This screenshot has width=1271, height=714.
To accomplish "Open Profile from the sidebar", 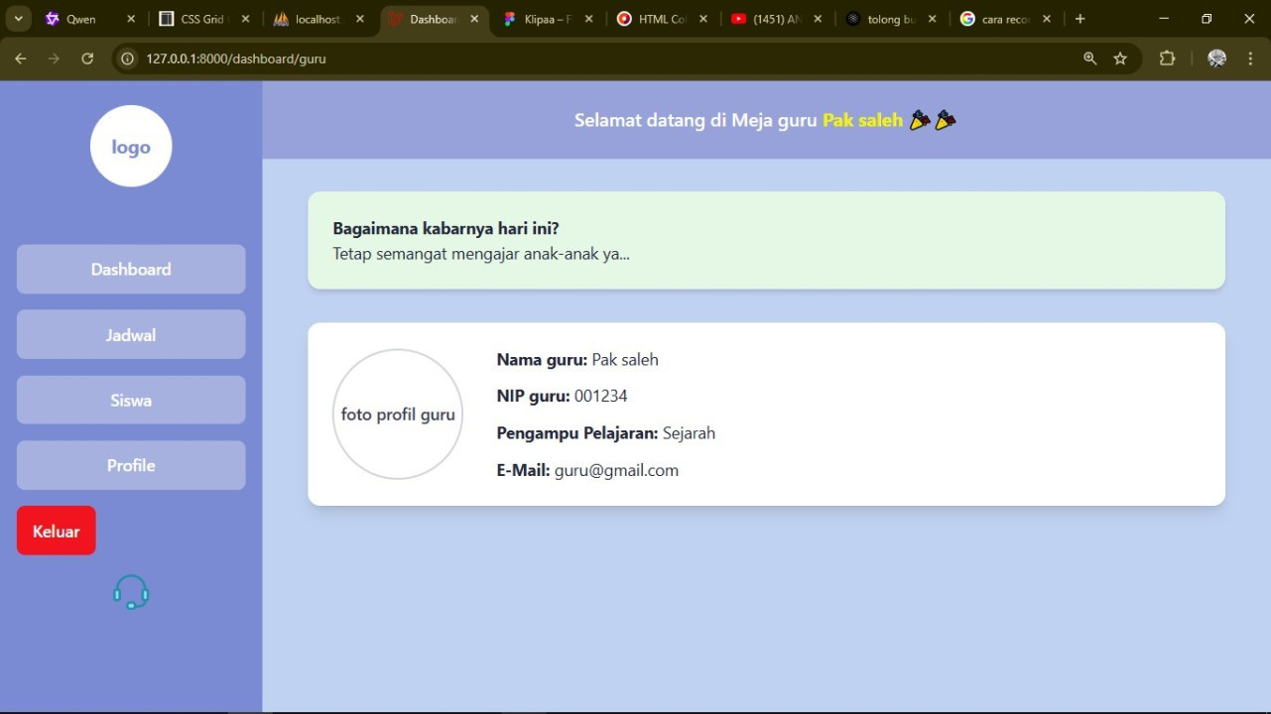I will click(x=131, y=466).
